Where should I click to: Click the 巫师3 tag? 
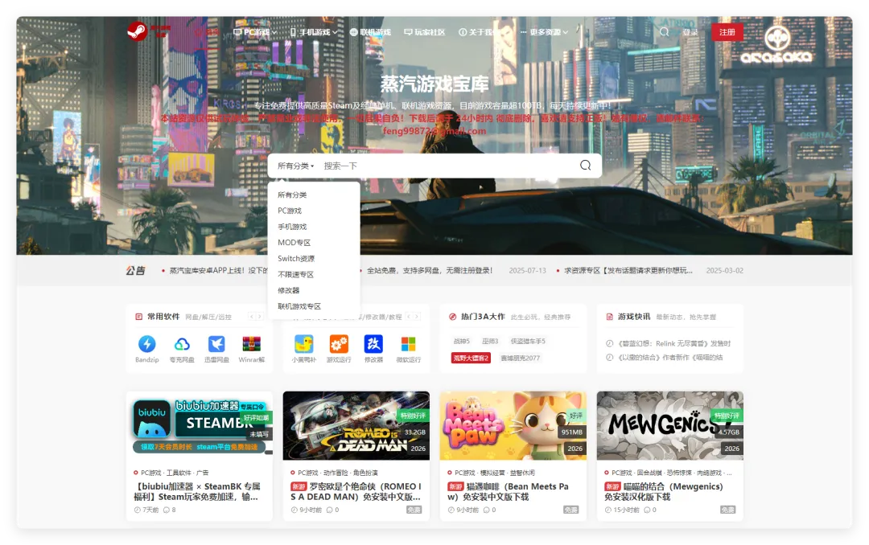(491, 341)
